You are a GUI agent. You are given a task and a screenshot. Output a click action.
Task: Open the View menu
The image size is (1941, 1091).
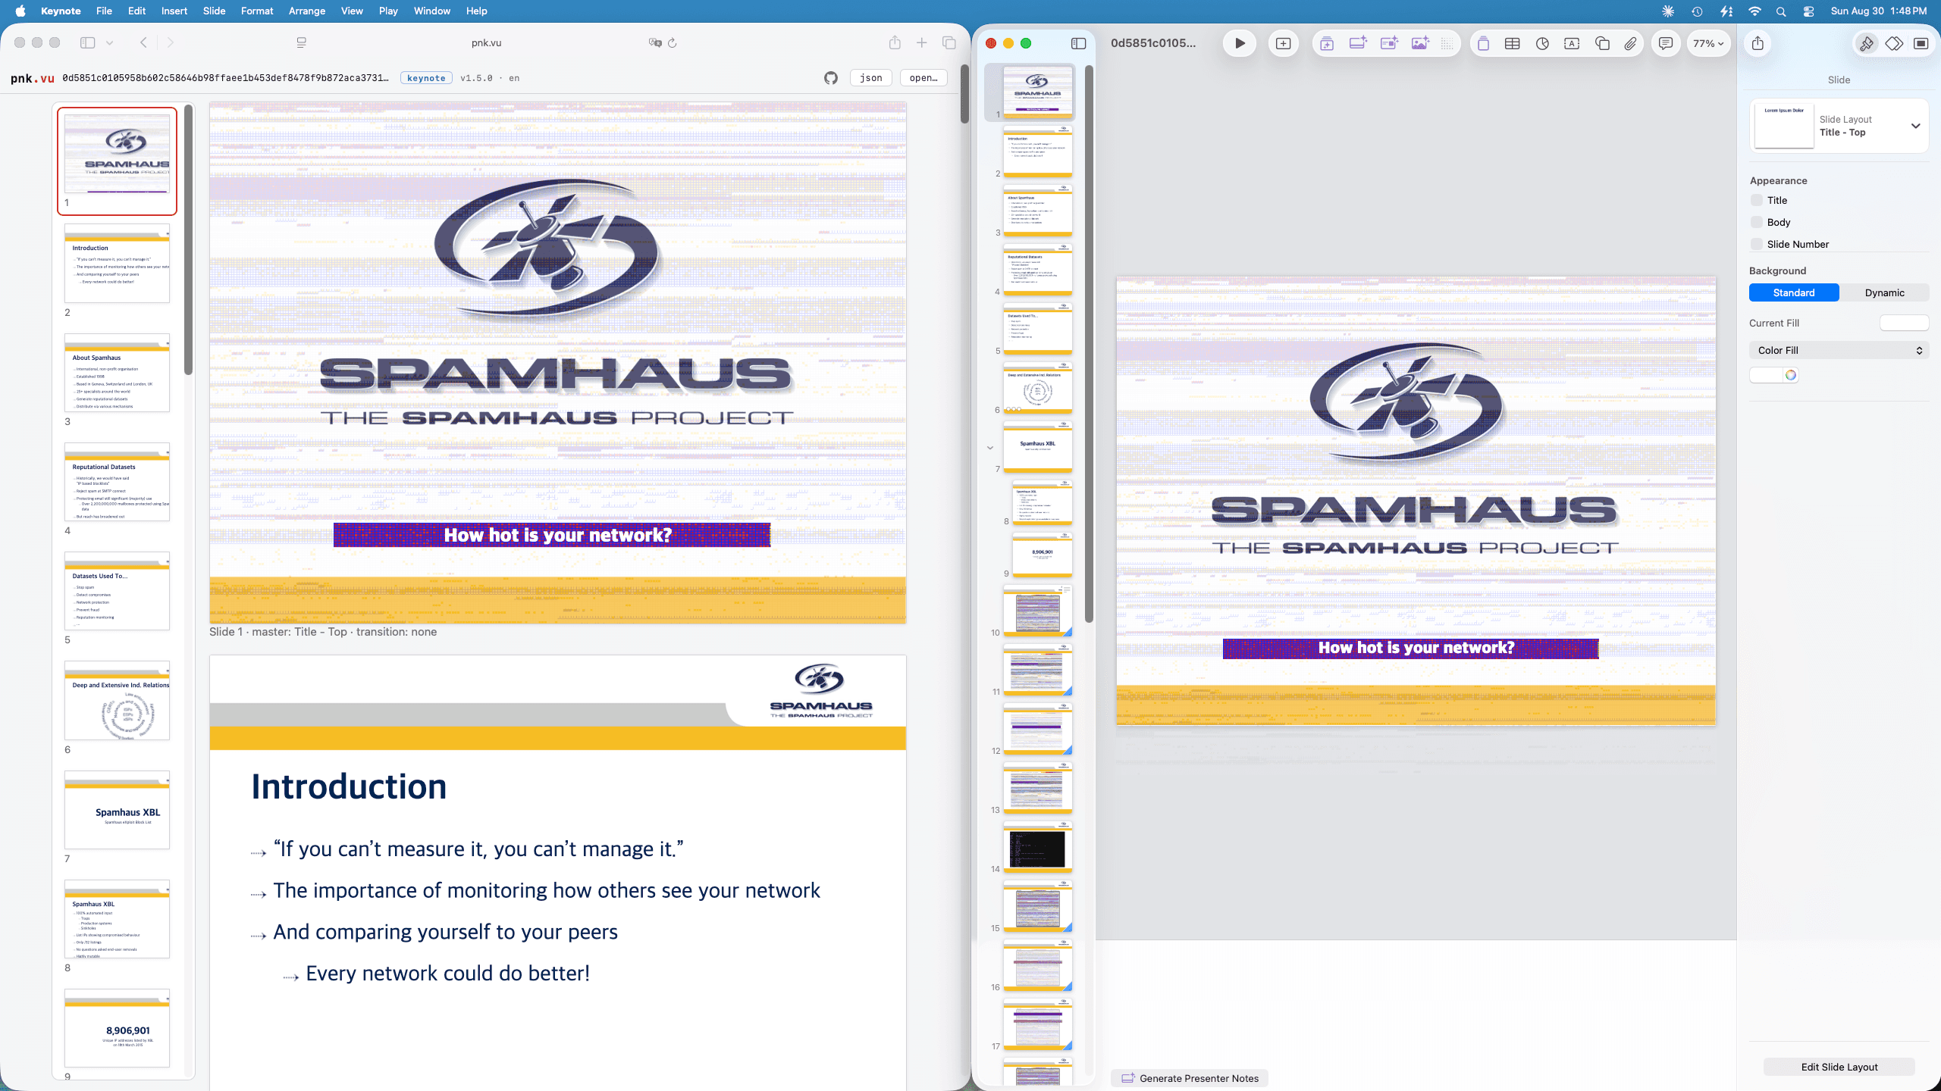[x=352, y=11]
